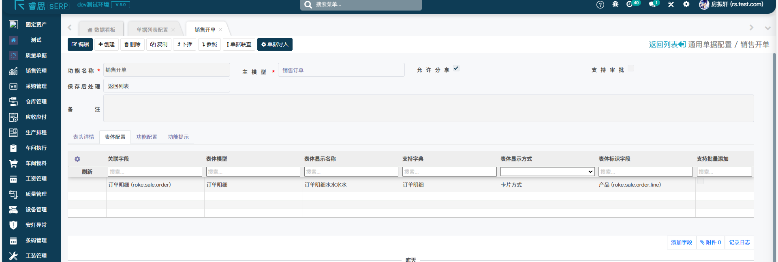Open 销售管理 in the sidebar
This screenshot has width=778, height=262.
36,71
